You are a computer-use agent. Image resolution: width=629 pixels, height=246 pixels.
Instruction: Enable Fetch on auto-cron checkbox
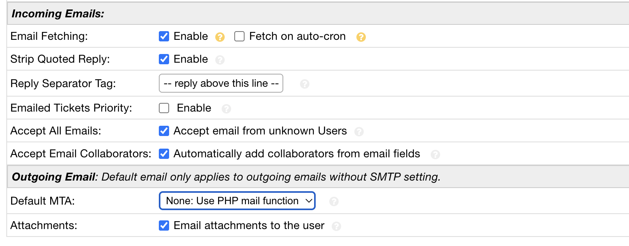239,36
